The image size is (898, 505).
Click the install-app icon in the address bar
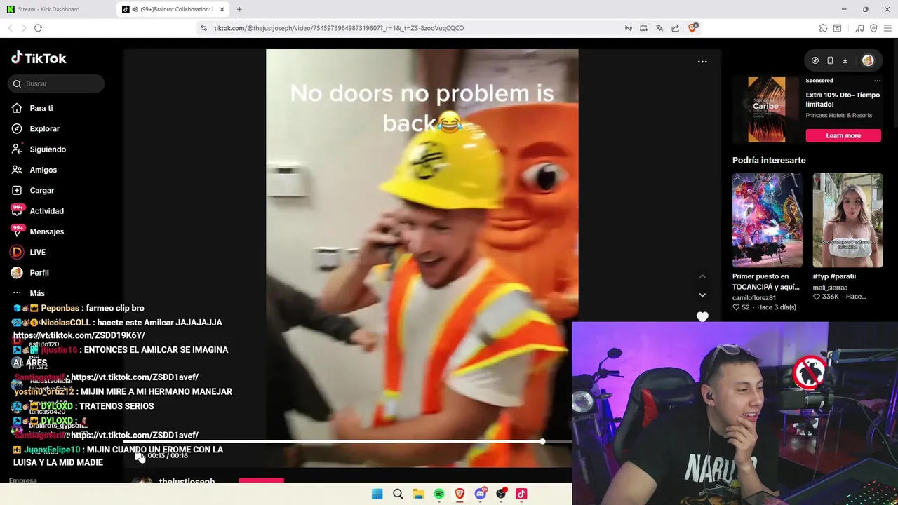point(643,28)
